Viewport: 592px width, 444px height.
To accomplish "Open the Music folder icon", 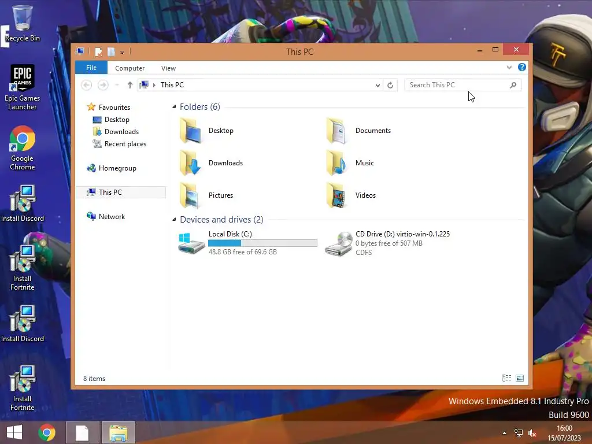I will [x=337, y=162].
